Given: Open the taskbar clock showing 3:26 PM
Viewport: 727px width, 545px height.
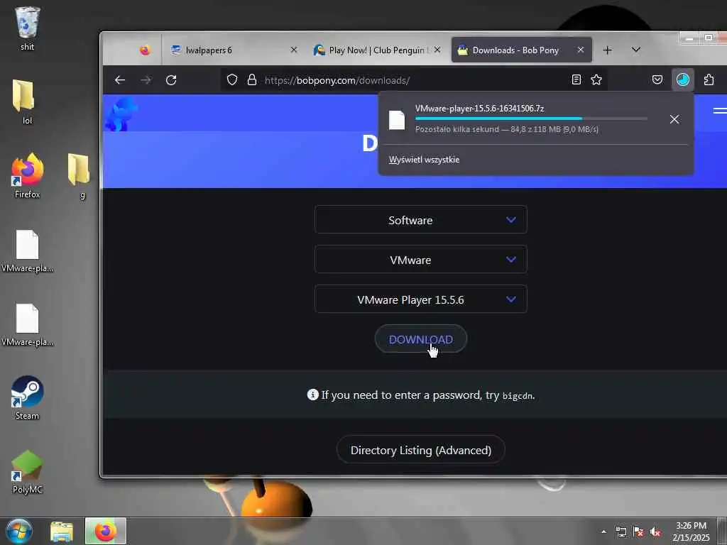Looking at the screenshot, I should point(691,532).
